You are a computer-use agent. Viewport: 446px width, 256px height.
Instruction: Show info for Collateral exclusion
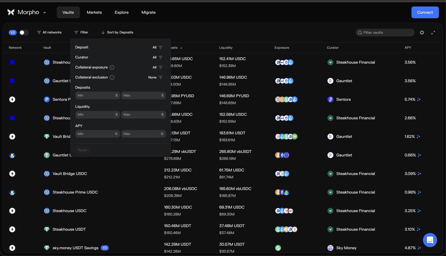click(x=112, y=78)
